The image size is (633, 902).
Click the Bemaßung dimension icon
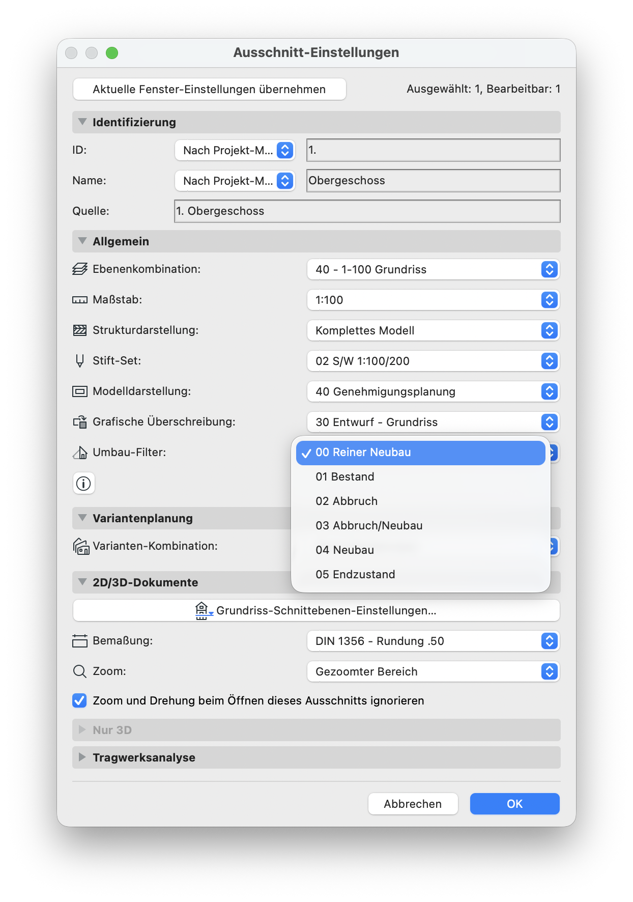tap(80, 641)
